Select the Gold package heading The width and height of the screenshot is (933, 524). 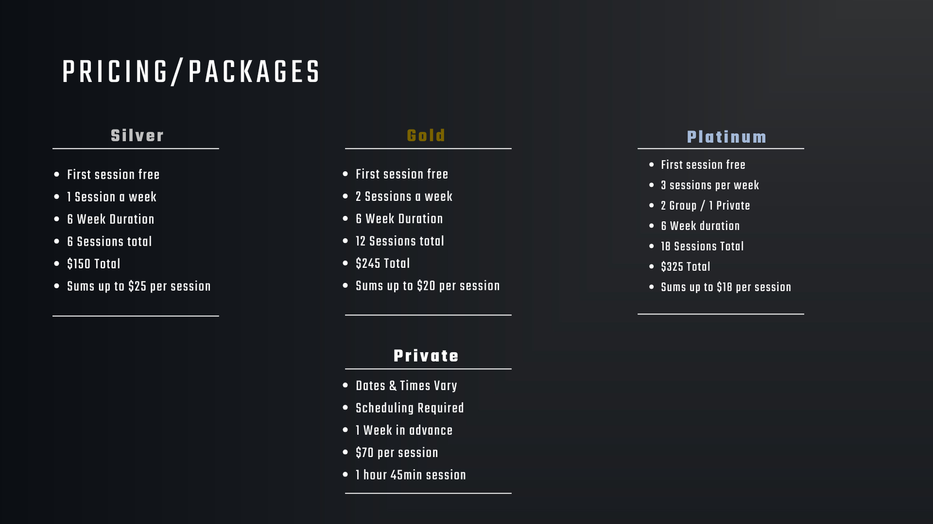tap(426, 136)
